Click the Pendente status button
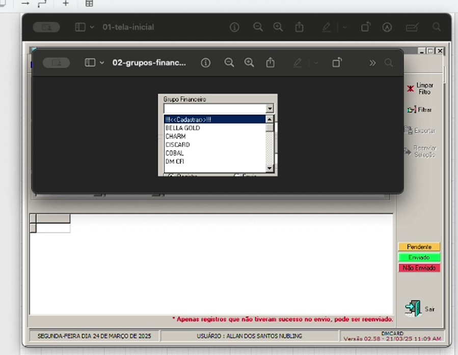Screen dimensions: 458x355 tap(419, 246)
